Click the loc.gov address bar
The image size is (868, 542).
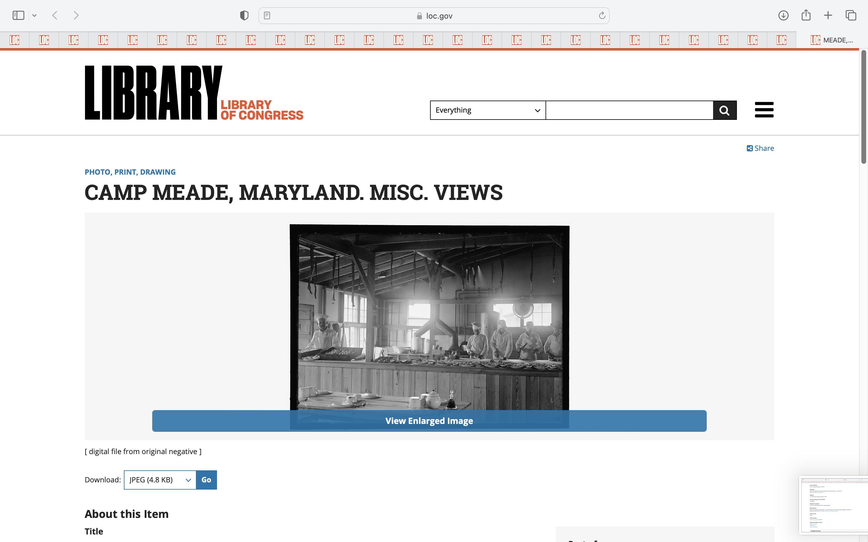click(434, 16)
